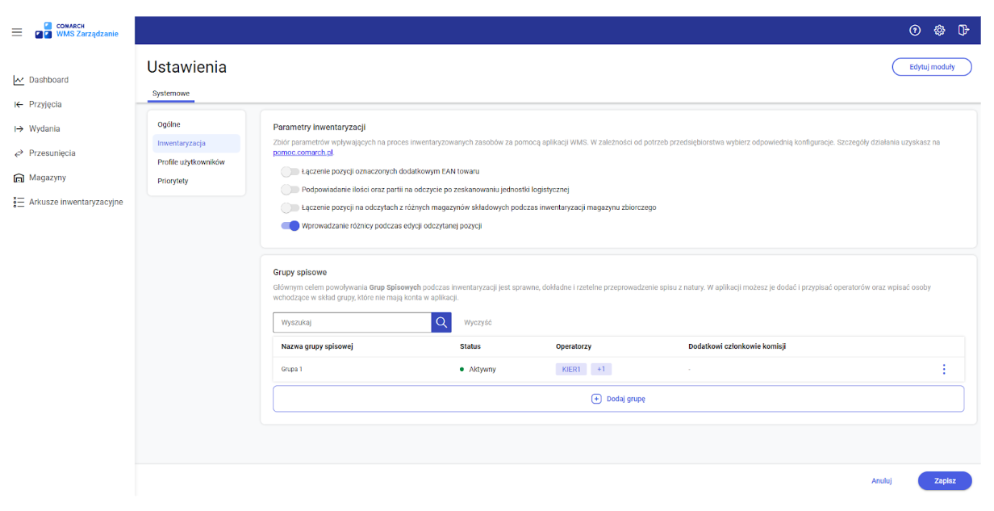Viewport: 994px width, 511px height.
Task: Select the Systemowe tab
Action: 171,94
